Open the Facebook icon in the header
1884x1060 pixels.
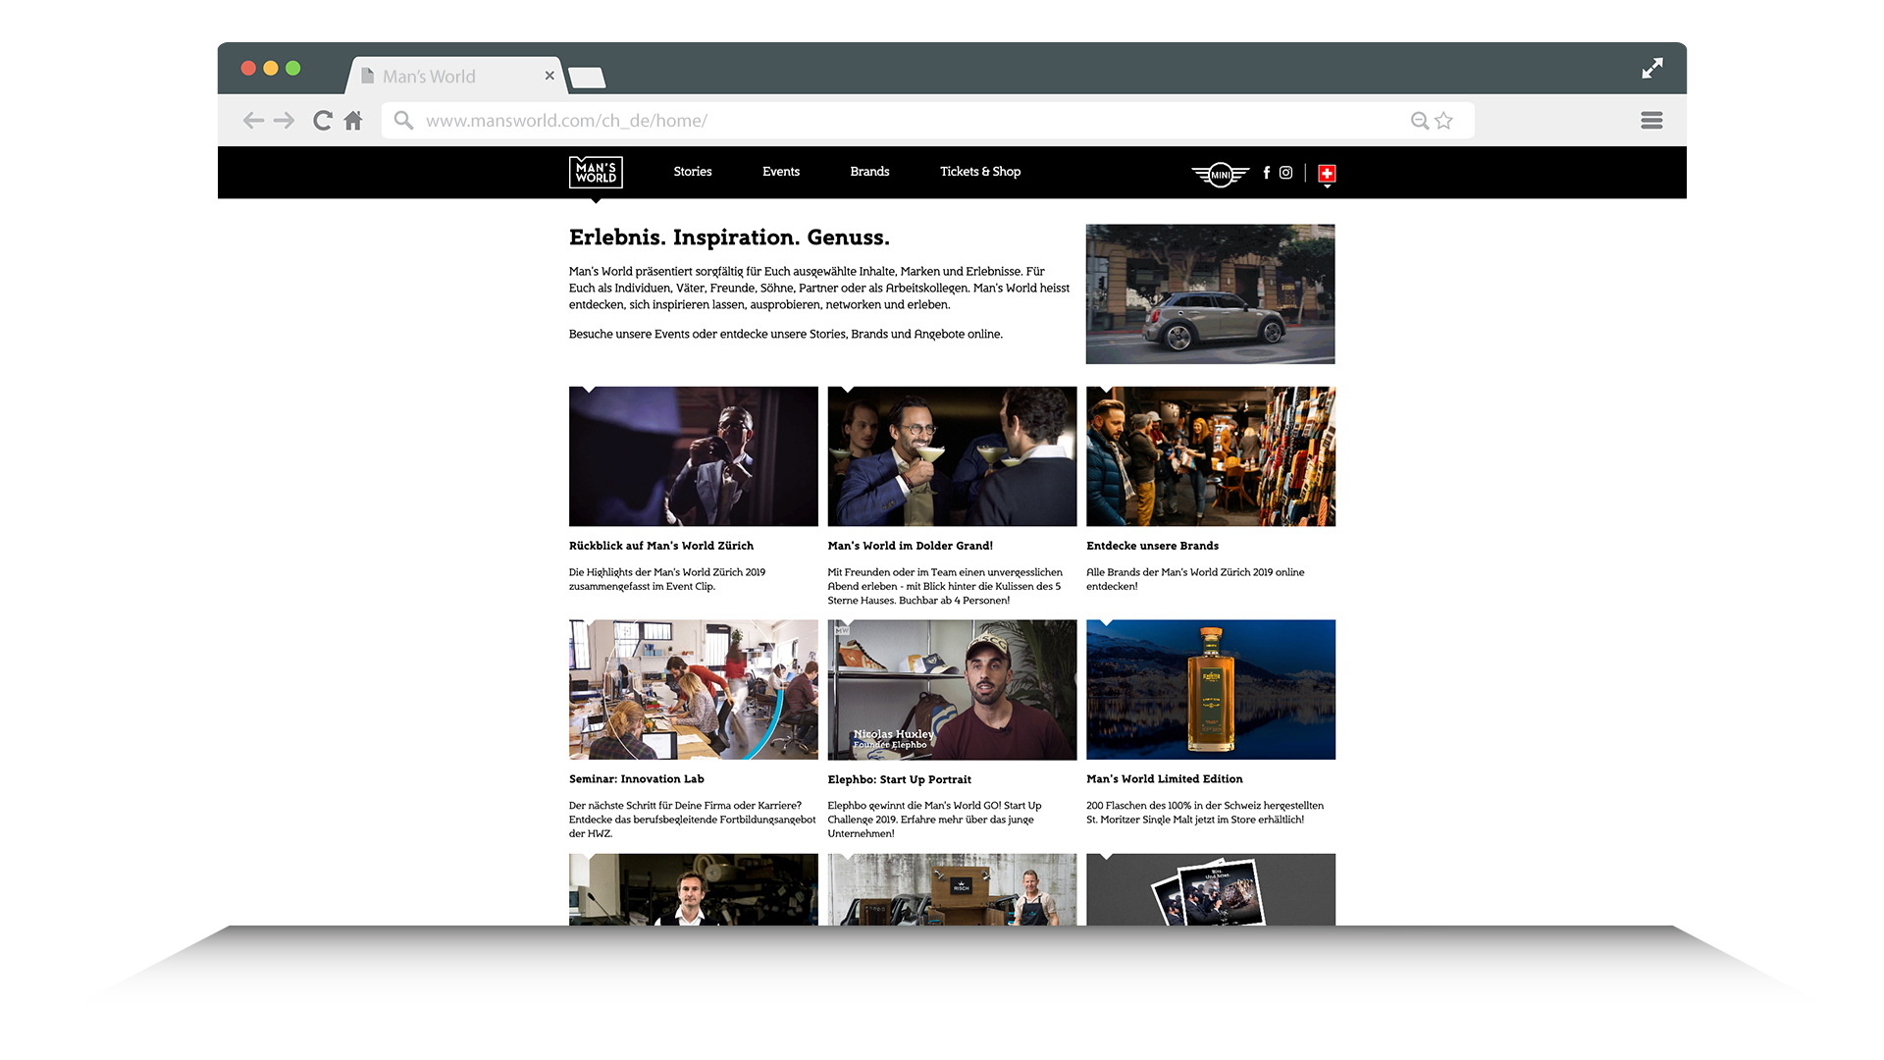(x=1266, y=173)
